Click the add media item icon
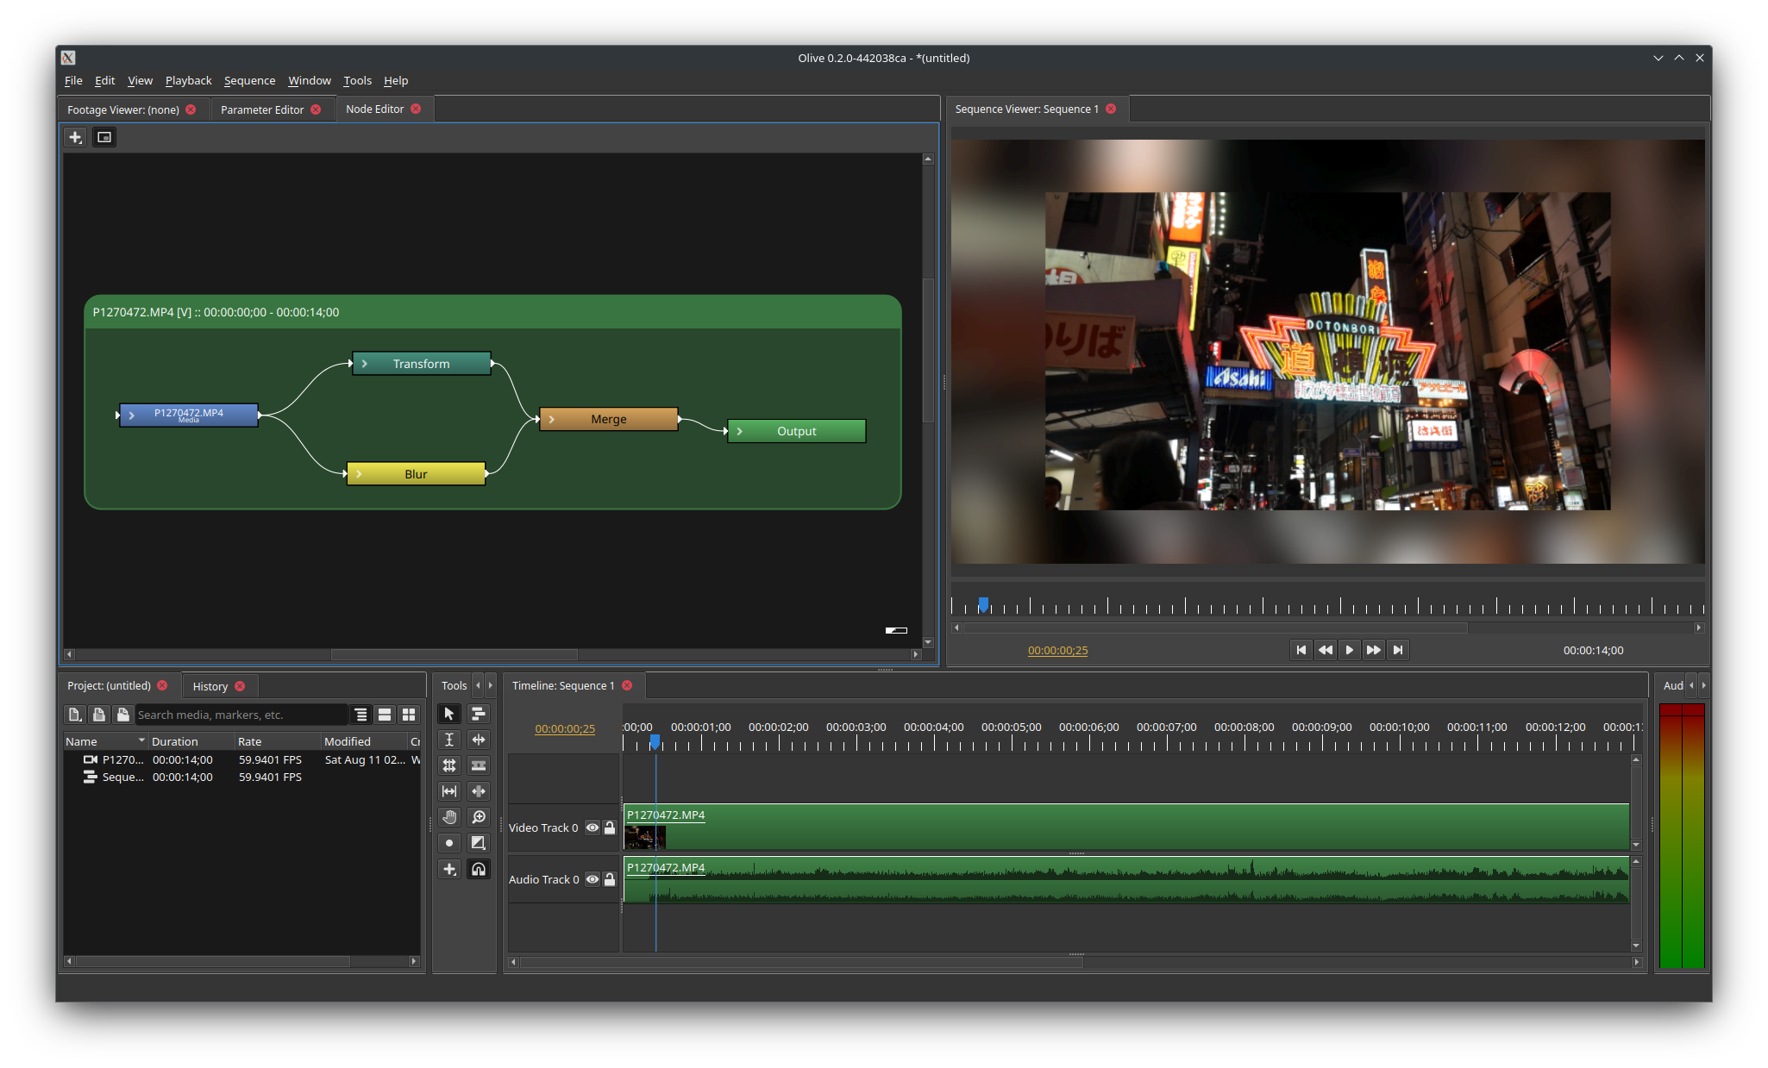The width and height of the screenshot is (1768, 1068). [74, 713]
